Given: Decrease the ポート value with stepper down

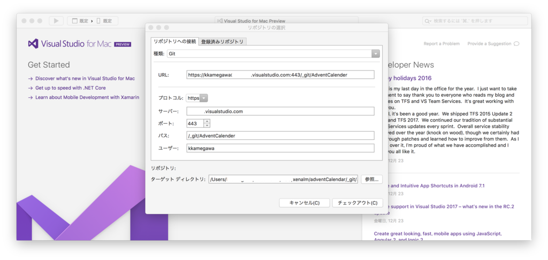Looking at the screenshot, I should [207, 125].
